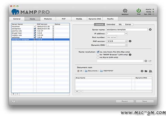
Task: Select the Extras host sub-tab
Action: click(128, 25)
